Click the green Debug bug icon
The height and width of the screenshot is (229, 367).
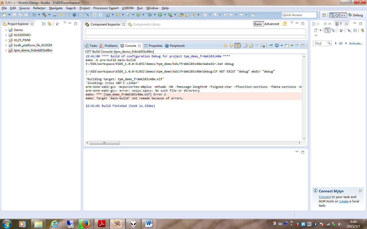(x=150, y=15)
